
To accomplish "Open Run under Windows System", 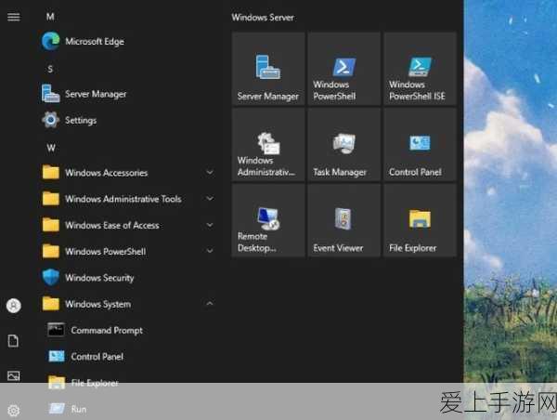I will [x=127, y=409].
